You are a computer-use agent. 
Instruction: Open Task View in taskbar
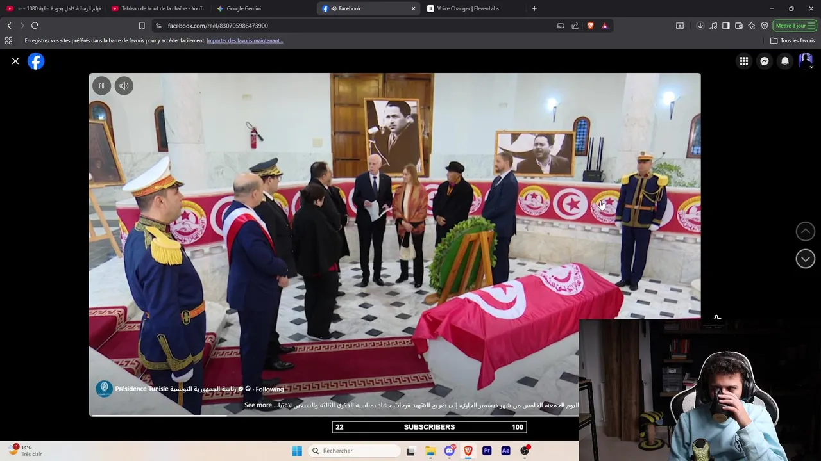410,451
